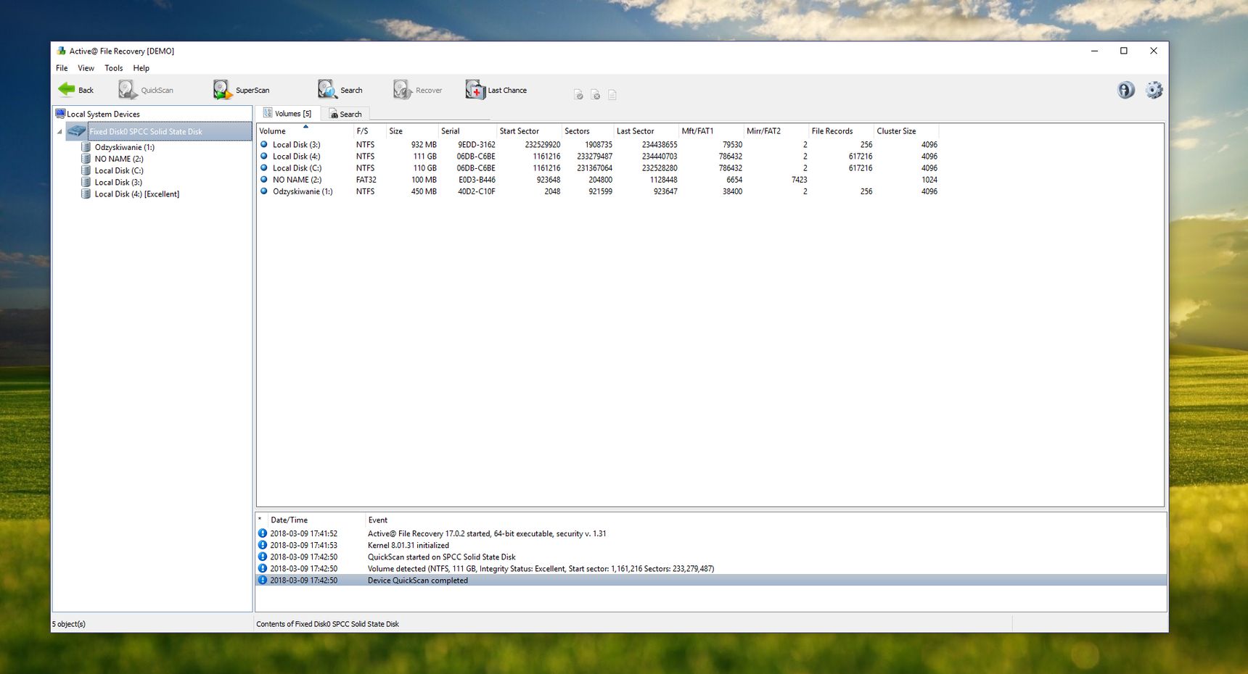This screenshot has width=1248, height=674.
Task: Sort by the Volume column header
Action: (305, 131)
